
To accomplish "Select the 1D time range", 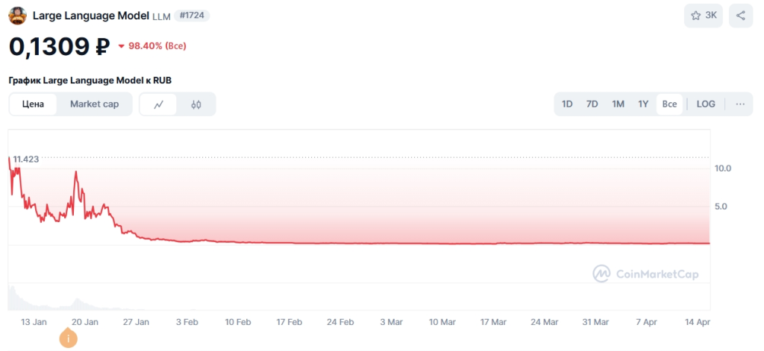I will [567, 104].
